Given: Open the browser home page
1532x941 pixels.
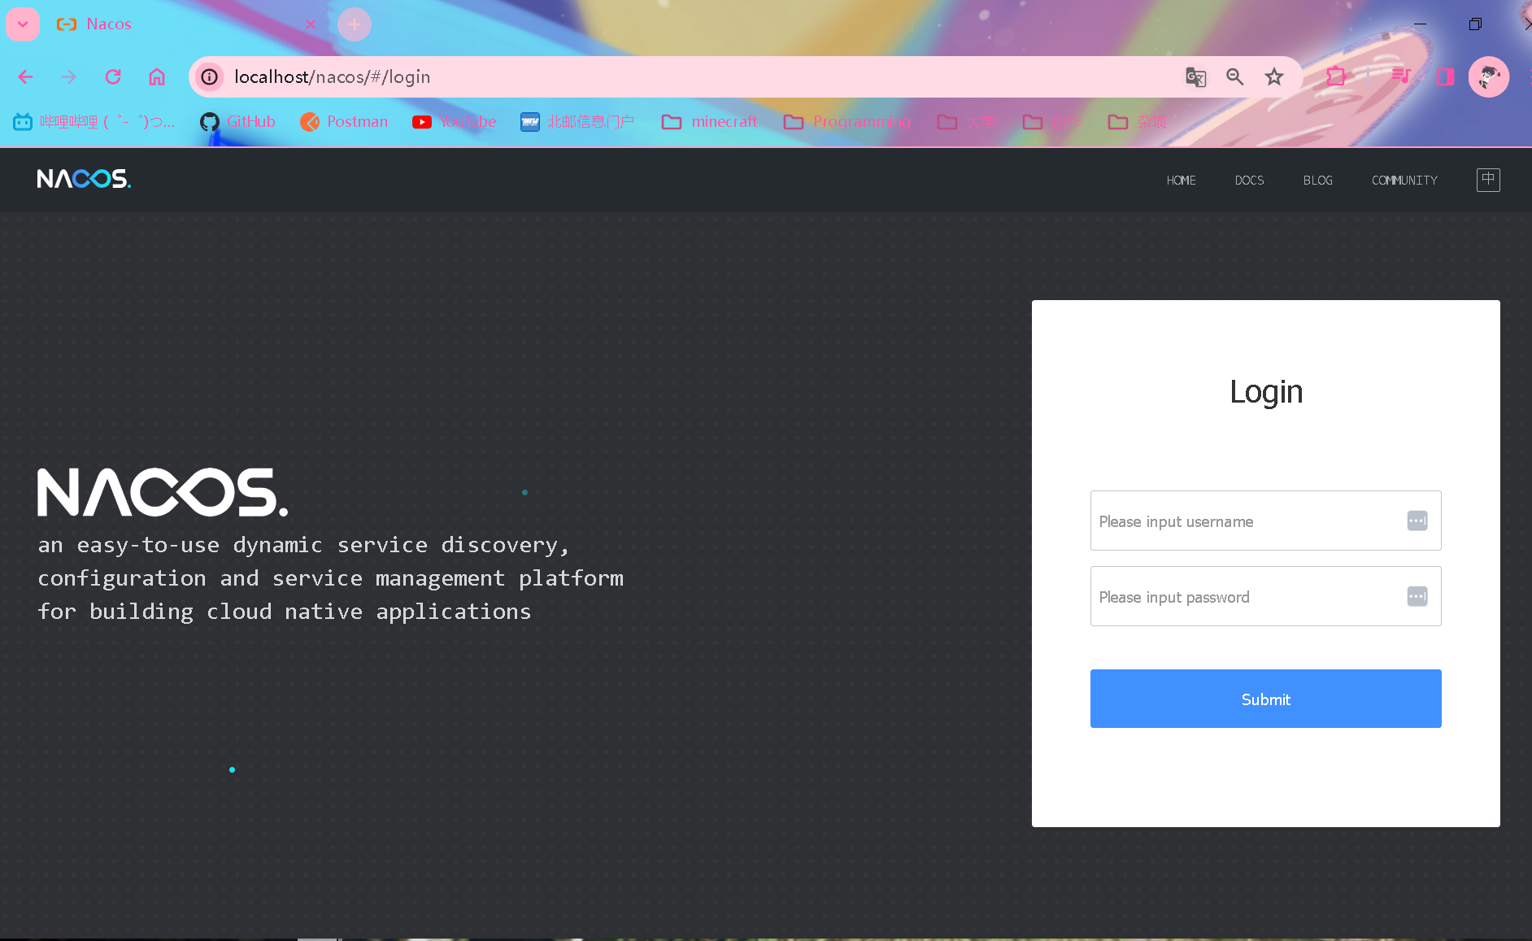Looking at the screenshot, I should 157,76.
